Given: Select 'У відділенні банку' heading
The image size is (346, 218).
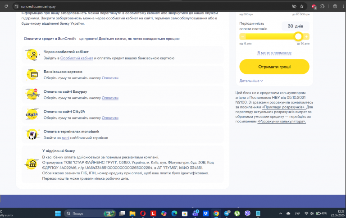Looking at the screenshot, I should pyautogui.click(x=59, y=151).
